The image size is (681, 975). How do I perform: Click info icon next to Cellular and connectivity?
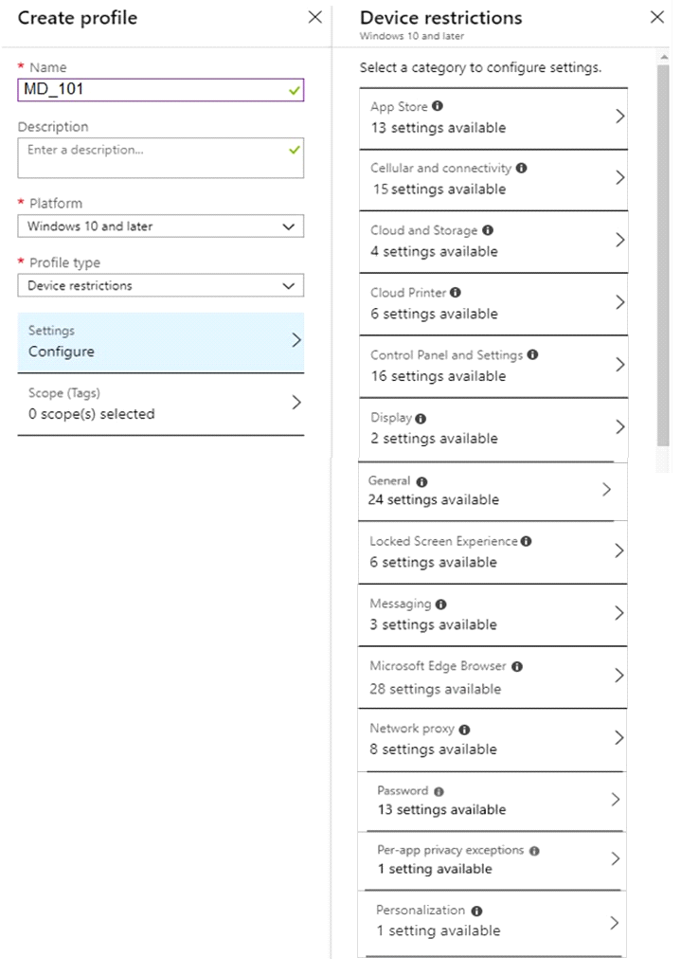coord(521,168)
